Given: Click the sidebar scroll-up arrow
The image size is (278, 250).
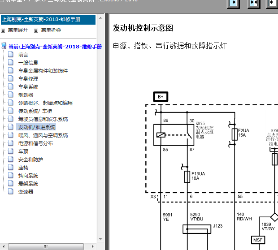Looking at the screenshot, I should [x=100, y=18].
